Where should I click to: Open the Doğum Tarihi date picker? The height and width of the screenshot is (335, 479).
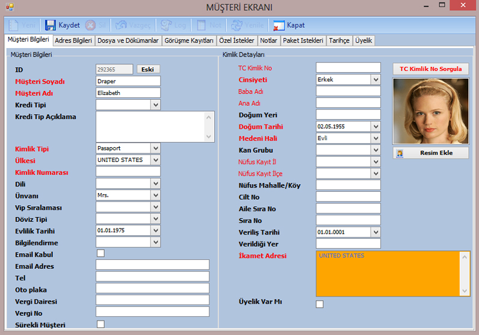(x=375, y=126)
